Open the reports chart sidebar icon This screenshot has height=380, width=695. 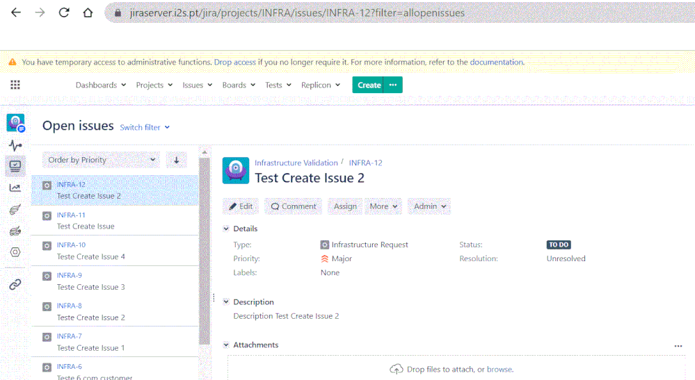pos(15,188)
